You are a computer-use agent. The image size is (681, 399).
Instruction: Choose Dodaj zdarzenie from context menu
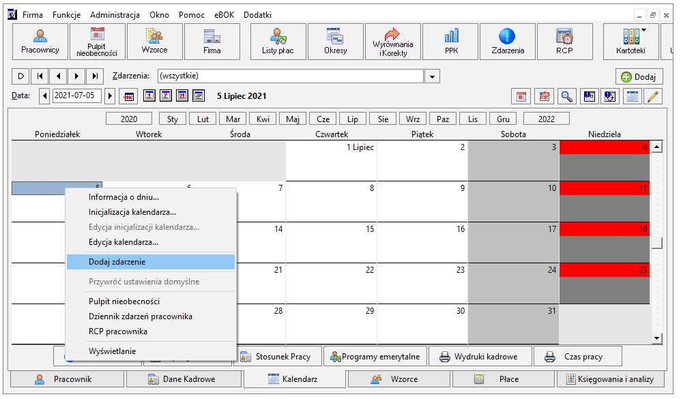pyautogui.click(x=151, y=262)
